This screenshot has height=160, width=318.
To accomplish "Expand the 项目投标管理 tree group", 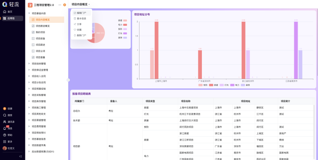I will [29, 63].
